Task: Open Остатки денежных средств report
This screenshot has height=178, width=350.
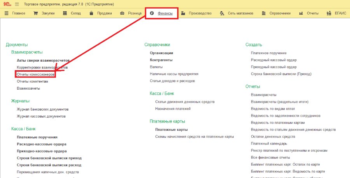Action: coord(273,137)
